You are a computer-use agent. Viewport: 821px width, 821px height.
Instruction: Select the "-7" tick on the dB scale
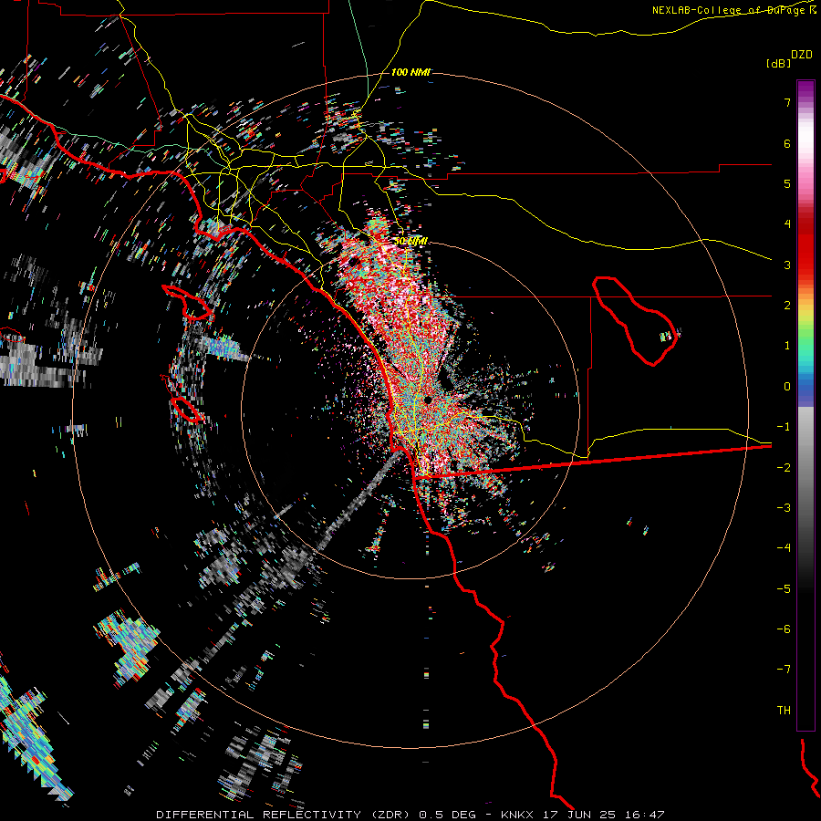[784, 670]
